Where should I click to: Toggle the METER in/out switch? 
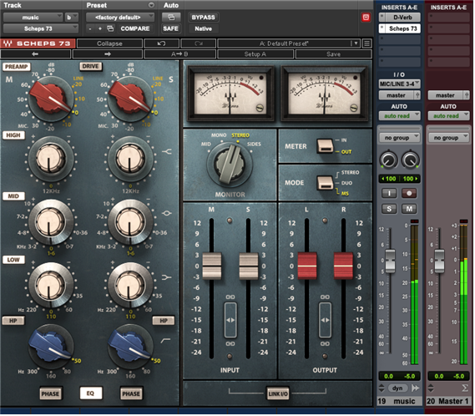click(x=325, y=146)
